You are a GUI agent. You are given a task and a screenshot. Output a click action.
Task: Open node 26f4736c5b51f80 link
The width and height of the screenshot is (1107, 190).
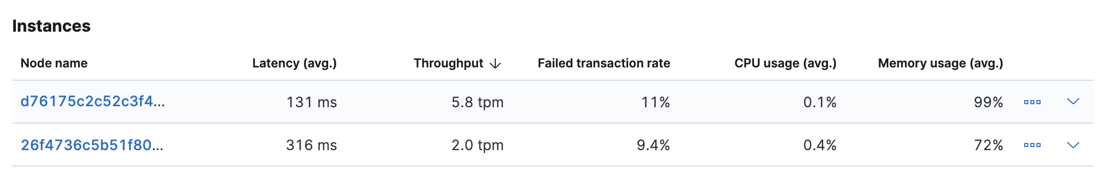point(92,145)
